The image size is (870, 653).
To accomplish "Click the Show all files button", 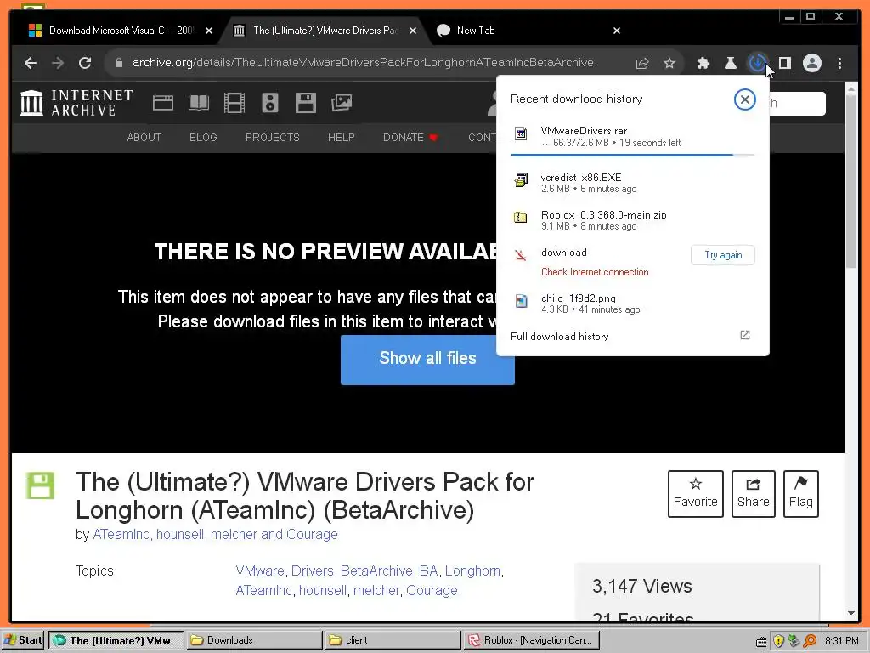I will [x=427, y=360].
